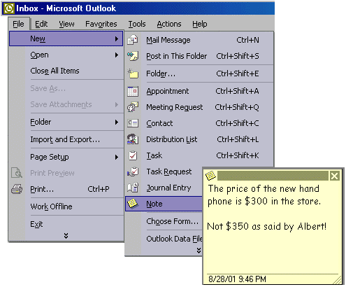The height and width of the screenshot is (287, 346).
Task: Expand the Page Setup submenu arrow
Action: click(x=117, y=157)
